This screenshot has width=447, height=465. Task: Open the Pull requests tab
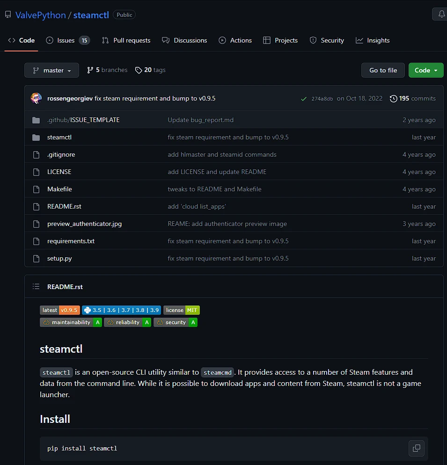tap(126, 41)
